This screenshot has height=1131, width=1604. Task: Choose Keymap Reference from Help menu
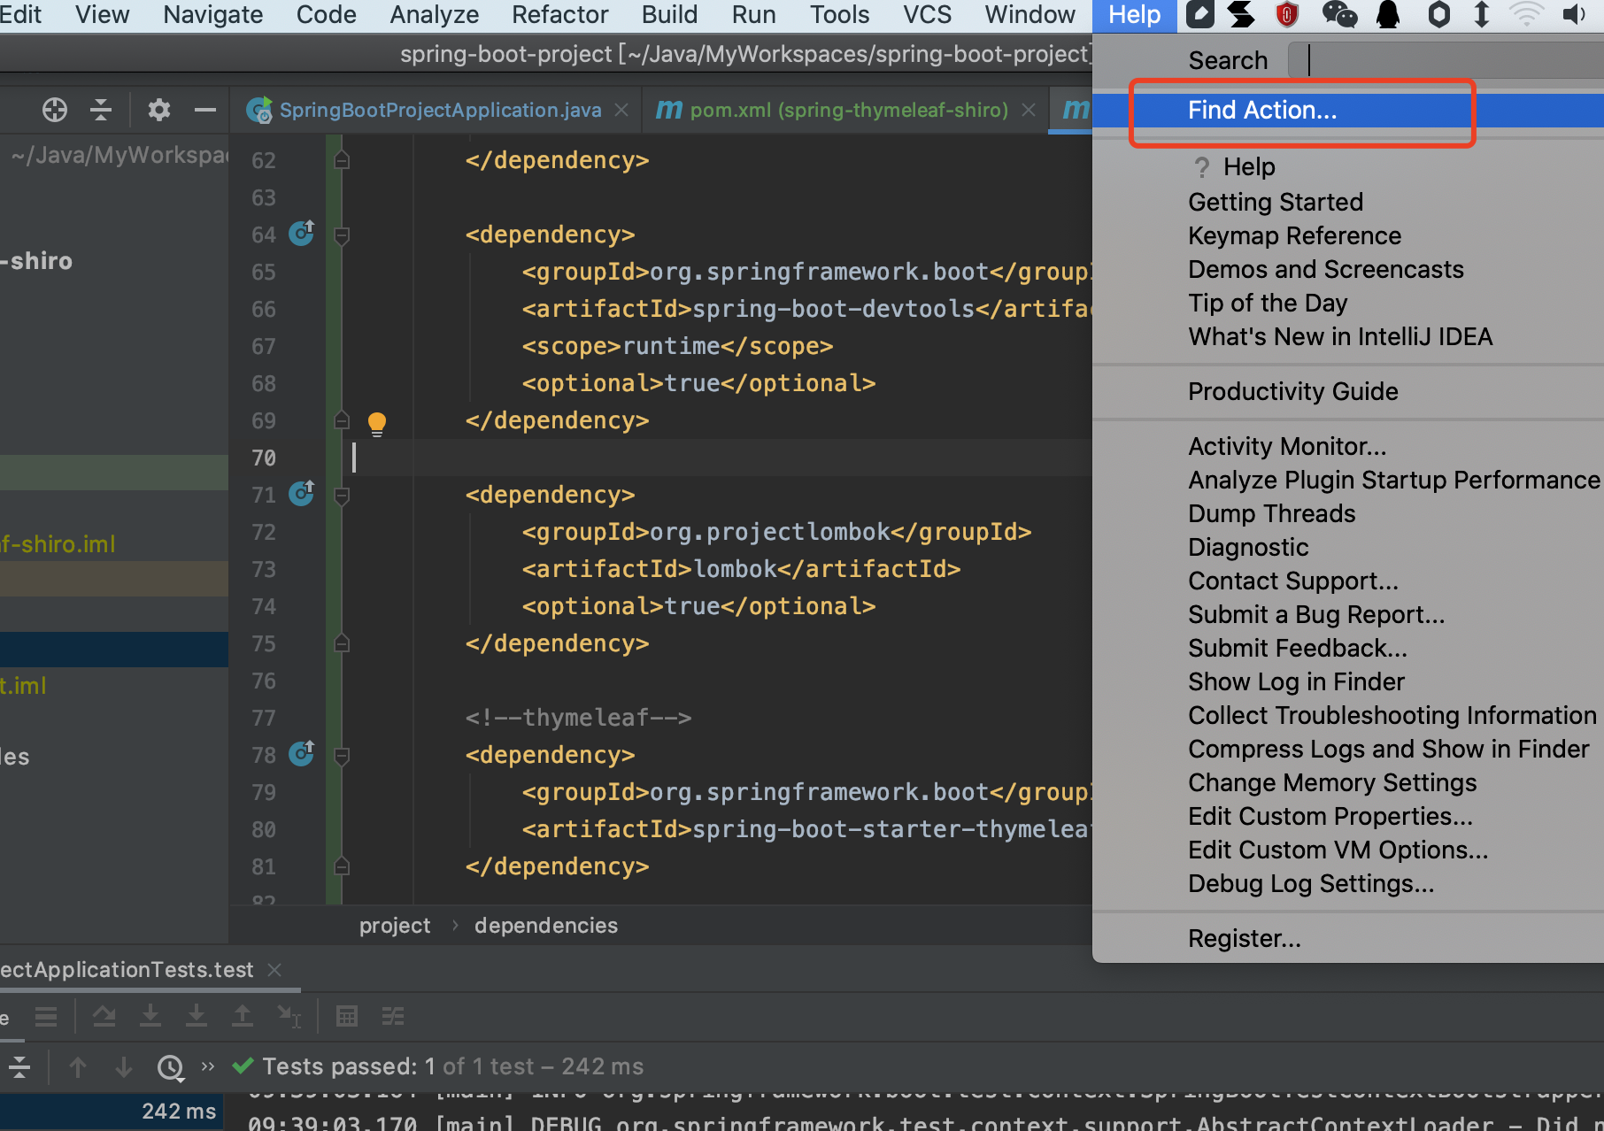pyautogui.click(x=1348, y=235)
